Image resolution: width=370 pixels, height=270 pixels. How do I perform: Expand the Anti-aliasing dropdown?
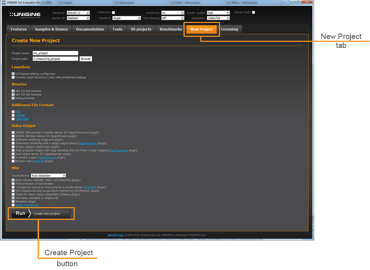tap(173, 18)
